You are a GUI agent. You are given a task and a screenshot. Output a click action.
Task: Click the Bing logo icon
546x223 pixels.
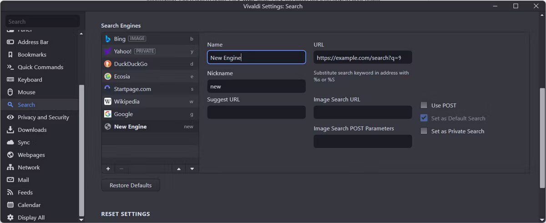coord(108,39)
